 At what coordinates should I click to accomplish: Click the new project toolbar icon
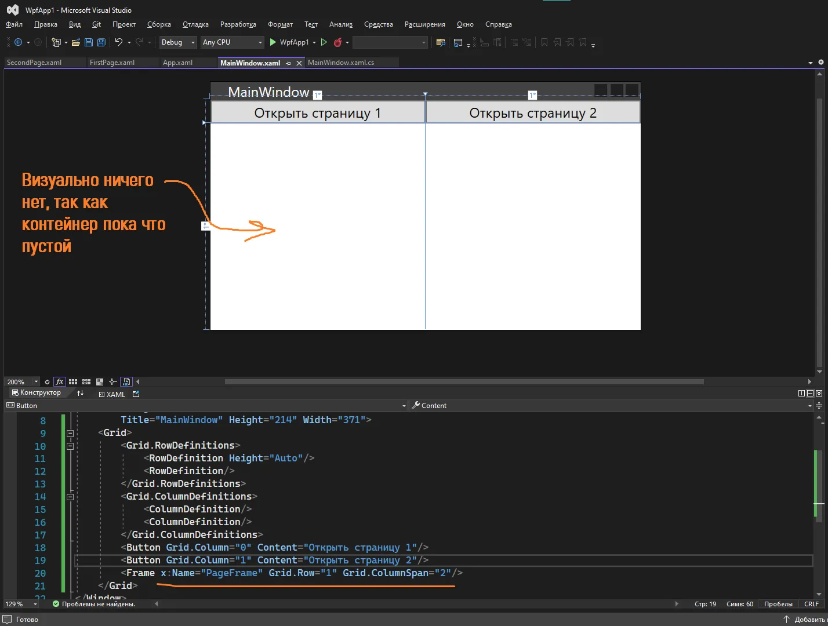56,42
